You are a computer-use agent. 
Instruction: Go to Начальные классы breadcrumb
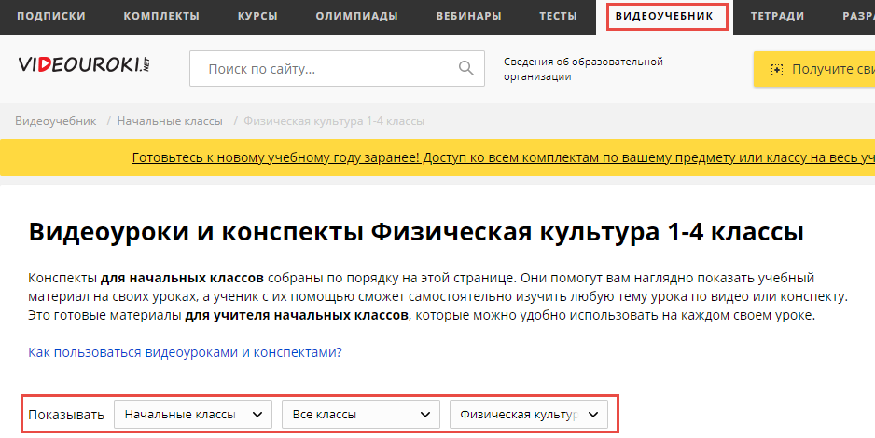[170, 121]
